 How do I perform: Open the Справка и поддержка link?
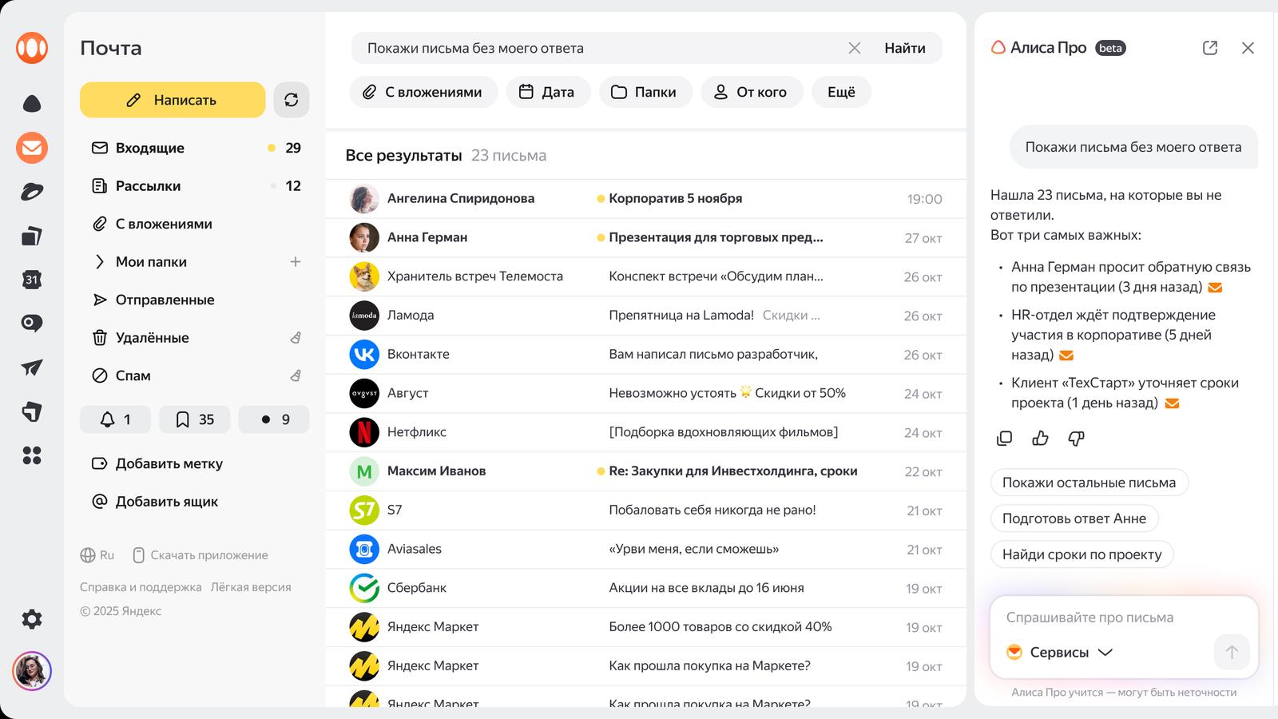point(141,587)
